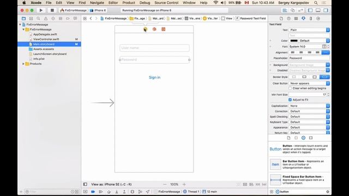The image size is (349, 196).
Task: Open the Capitalization dropdown
Action: click(x=309, y=106)
